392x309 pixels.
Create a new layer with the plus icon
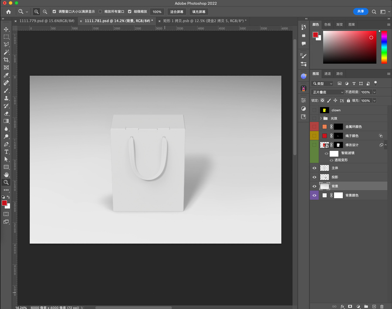pyautogui.click(x=374, y=306)
